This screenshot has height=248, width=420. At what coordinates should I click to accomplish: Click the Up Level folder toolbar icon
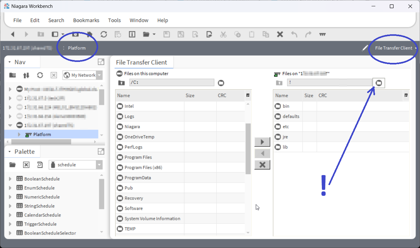[41, 34]
